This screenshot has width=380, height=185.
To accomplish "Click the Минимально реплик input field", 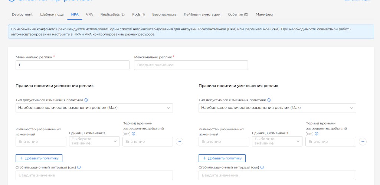I will point(72,65).
